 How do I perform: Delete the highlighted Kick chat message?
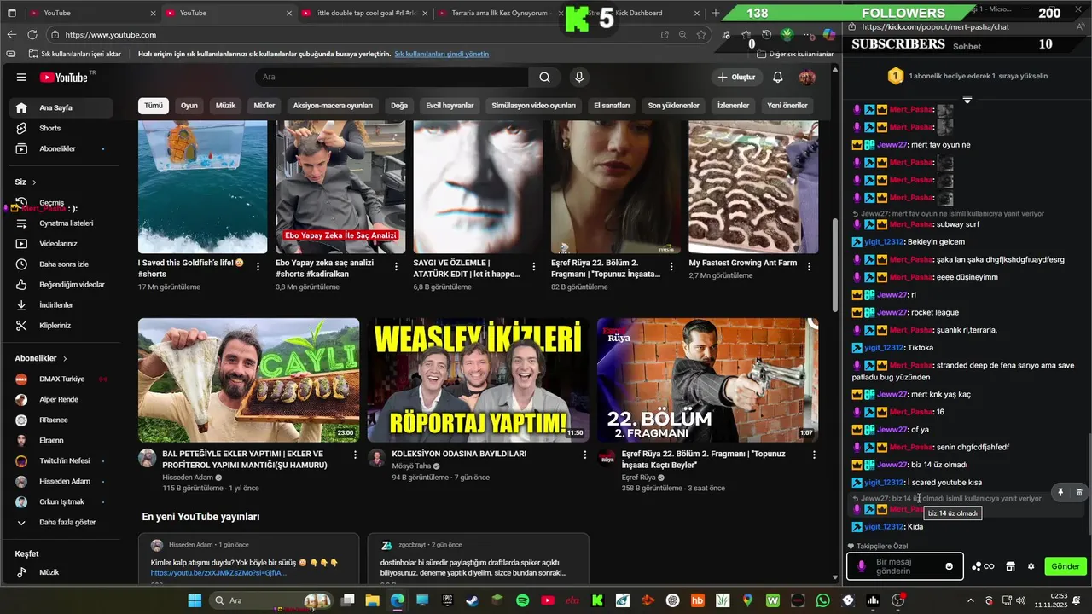point(1079,492)
